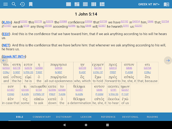The width and height of the screenshot is (172, 129).
Task: Select the four-column layout icon
Action: tap(94, 4)
